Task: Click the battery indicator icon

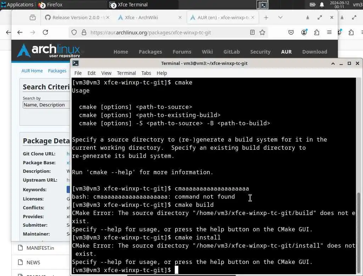Action: coord(312,5)
